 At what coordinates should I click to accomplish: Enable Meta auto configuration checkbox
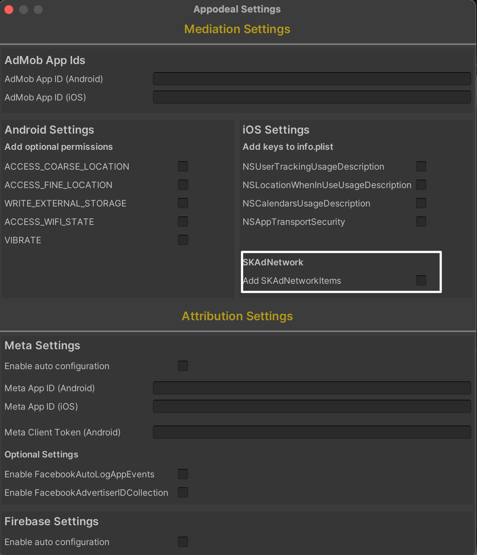pyautogui.click(x=183, y=366)
